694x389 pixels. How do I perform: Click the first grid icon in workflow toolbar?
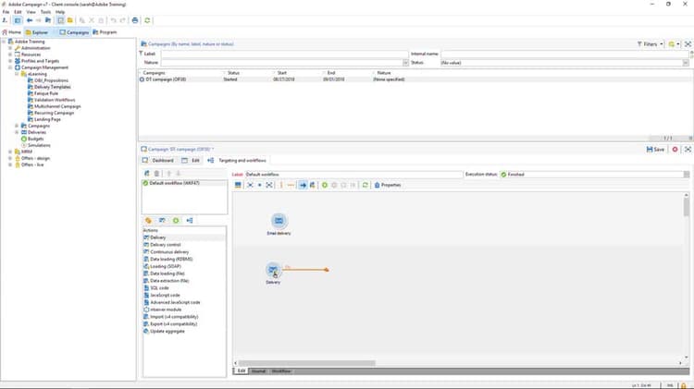click(238, 185)
